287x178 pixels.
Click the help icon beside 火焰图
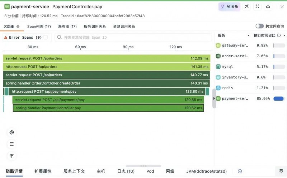click(18, 27)
